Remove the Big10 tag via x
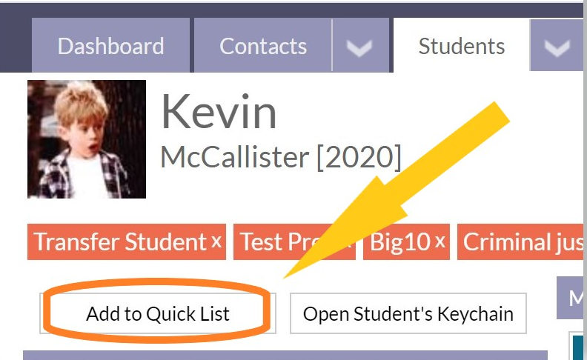The image size is (587, 360). (x=440, y=241)
